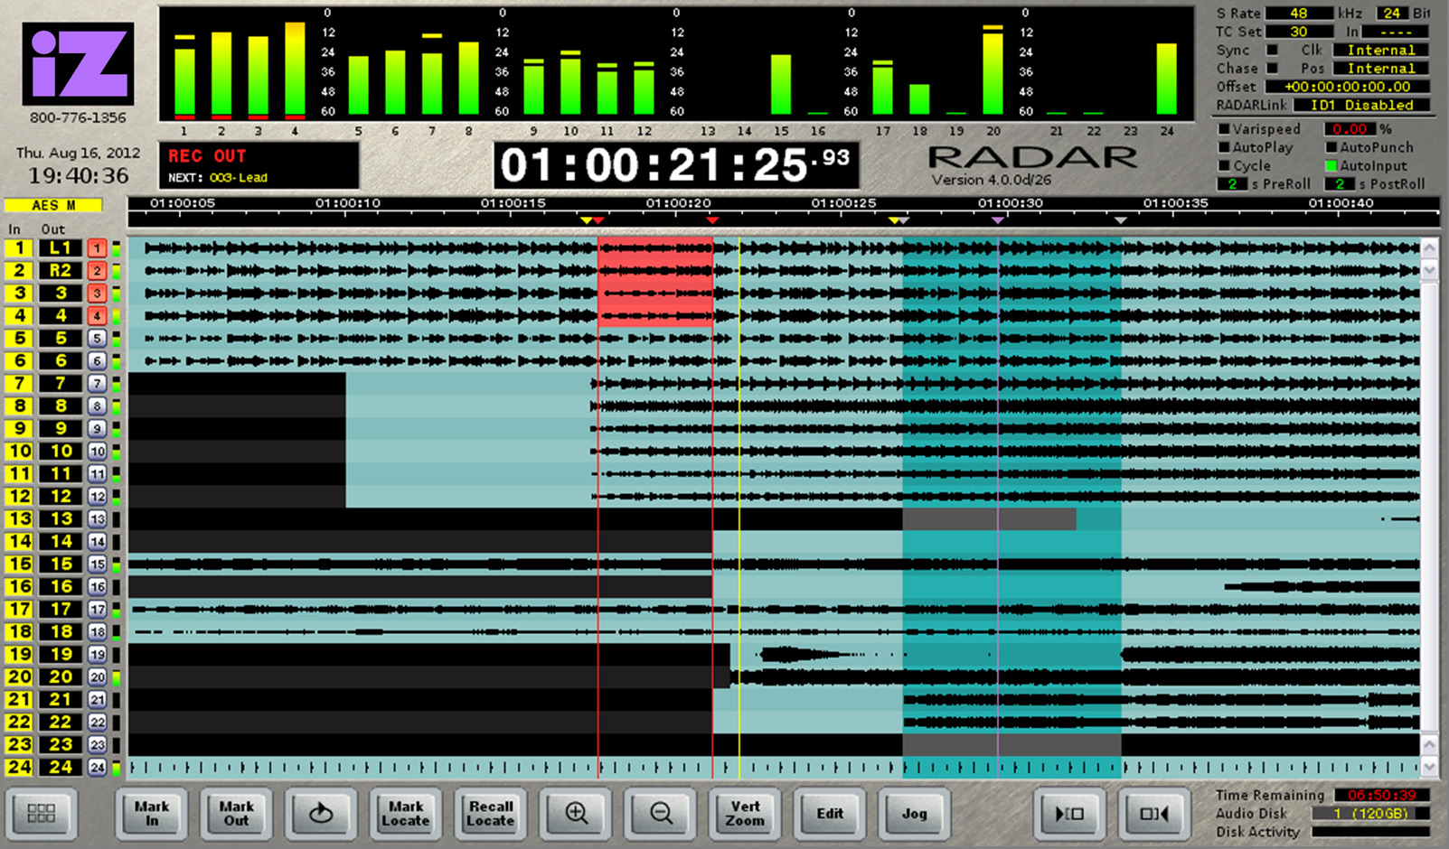Click the PostRoll seconds value
This screenshot has width=1449, height=849.
pos(1340,184)
